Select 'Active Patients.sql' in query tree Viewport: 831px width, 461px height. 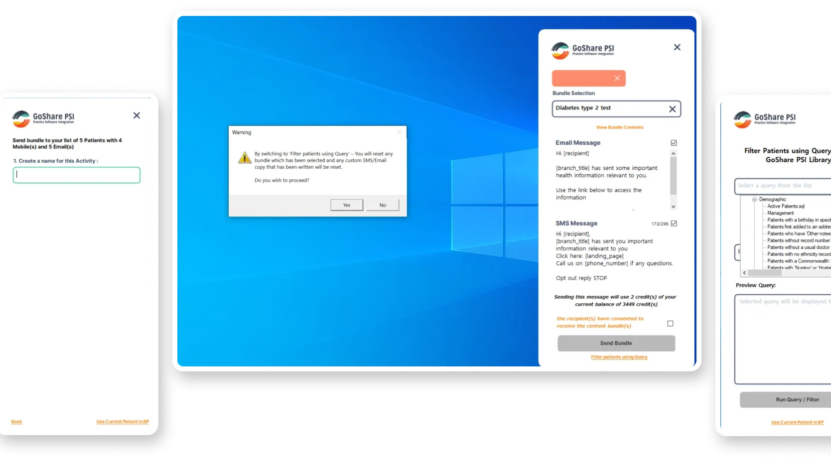coord(786,206)
